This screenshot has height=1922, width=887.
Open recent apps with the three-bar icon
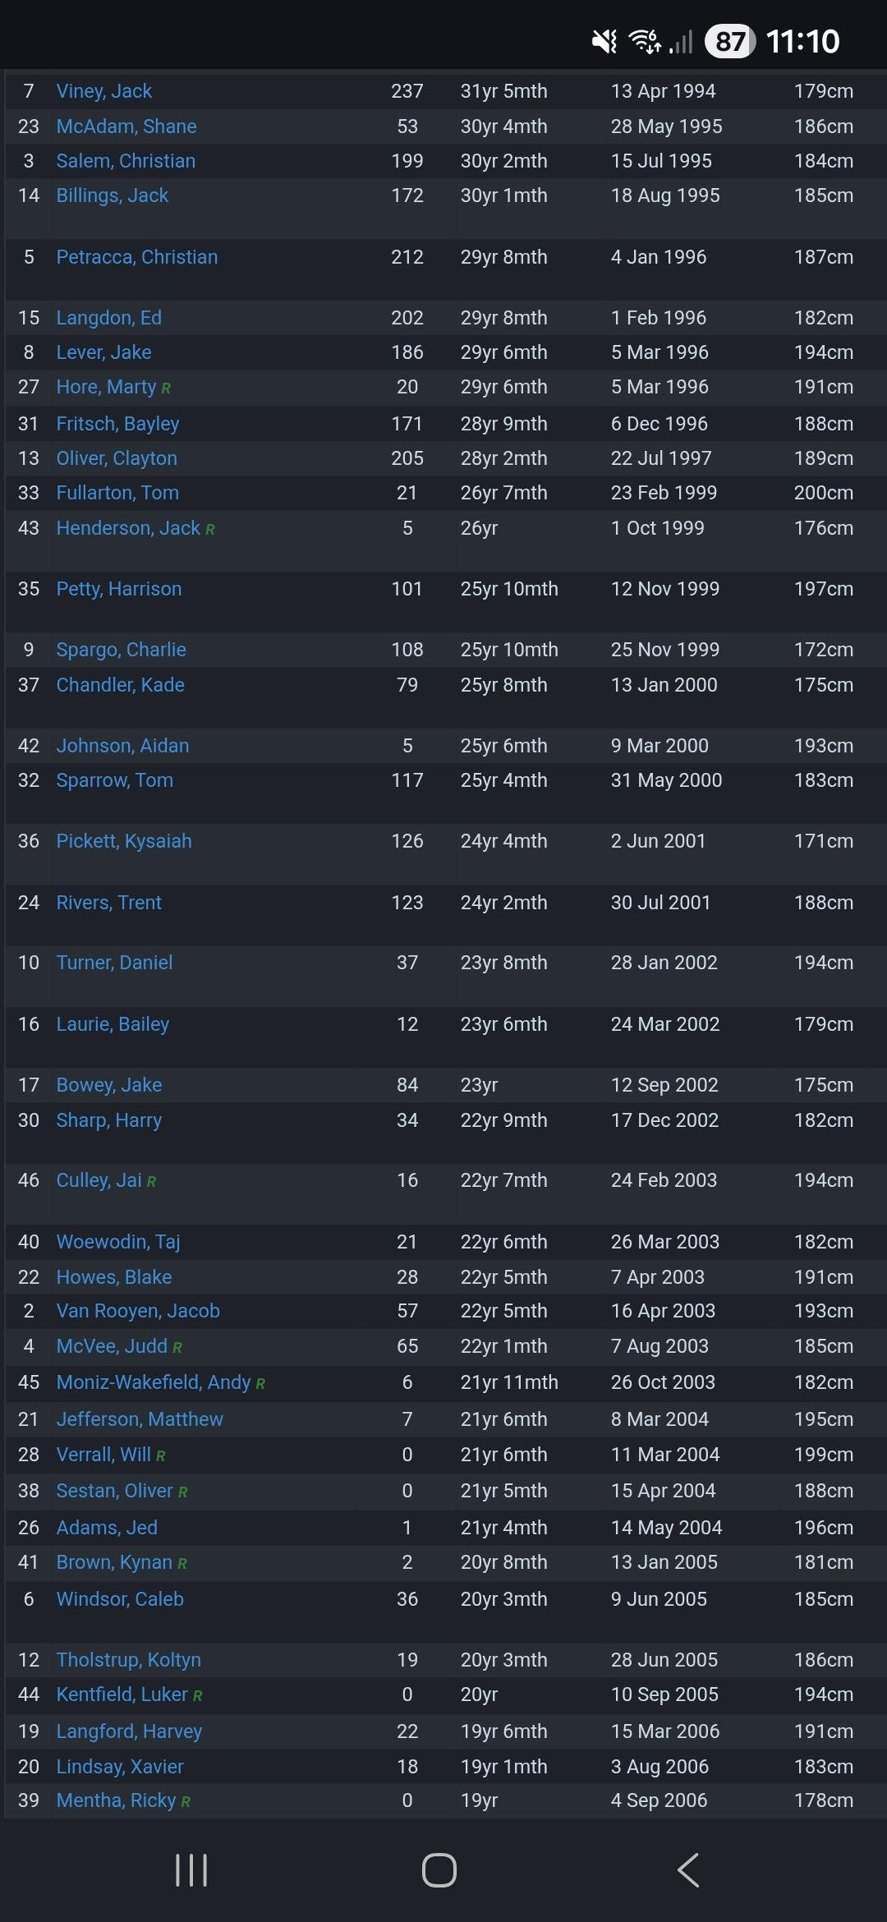point(191,1870)
